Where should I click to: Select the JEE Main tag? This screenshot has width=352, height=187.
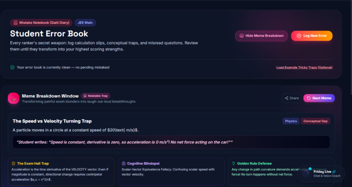point(85,23)
